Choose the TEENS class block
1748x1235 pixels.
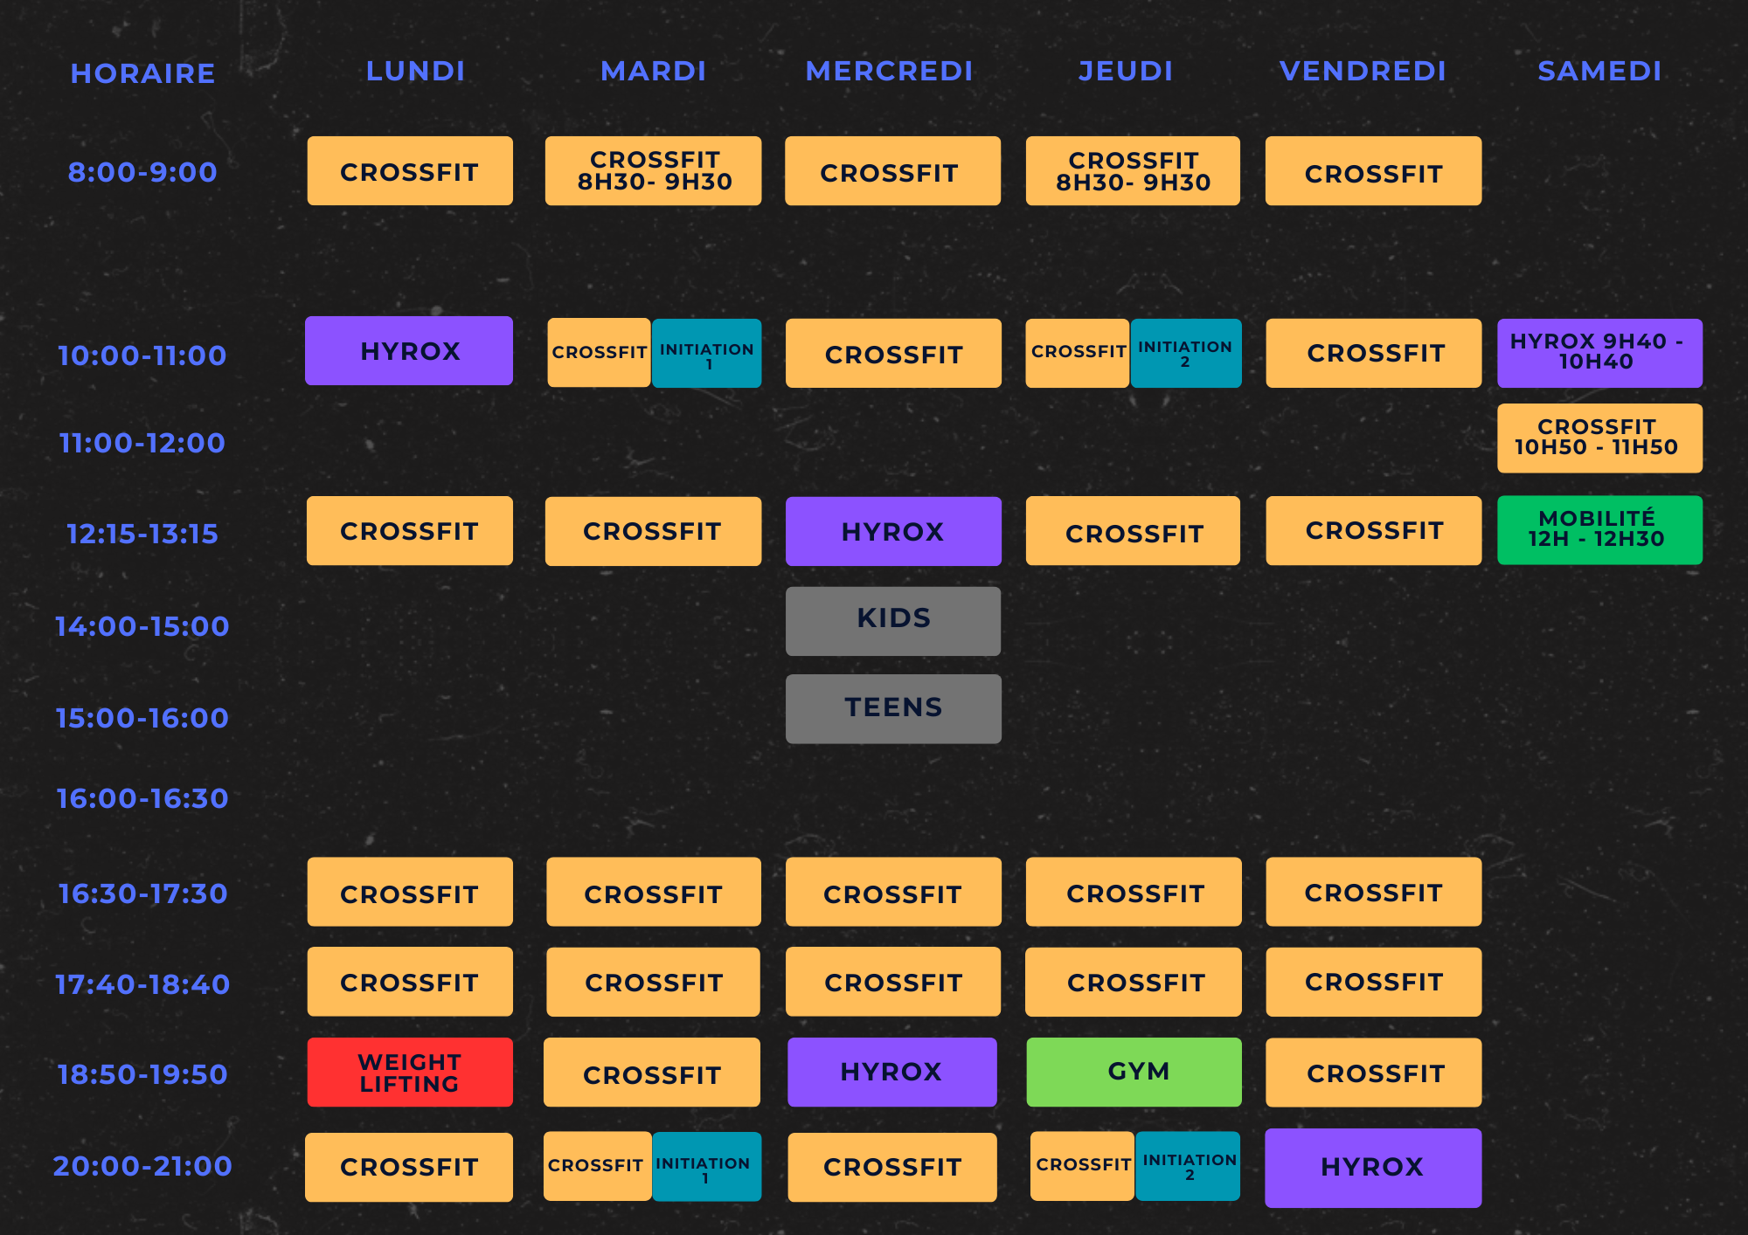click(x=892, y=708)
